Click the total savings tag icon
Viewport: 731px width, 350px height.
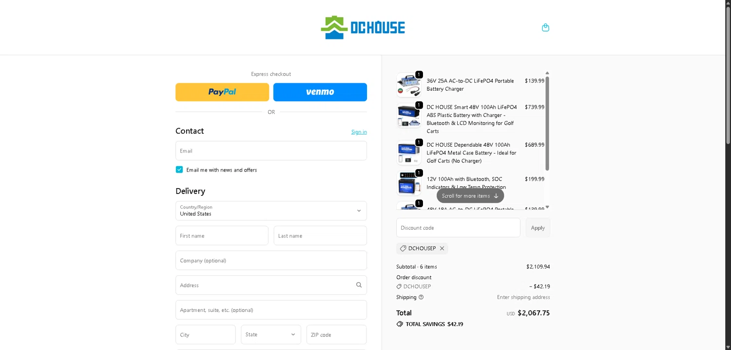pos(400,324)
